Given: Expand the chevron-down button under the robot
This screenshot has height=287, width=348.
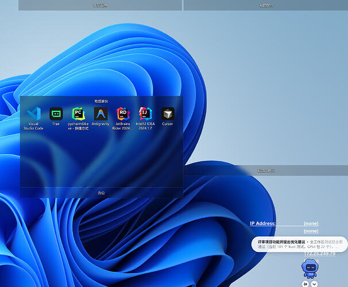Looking at the screenshot, I should pos(314,284).
